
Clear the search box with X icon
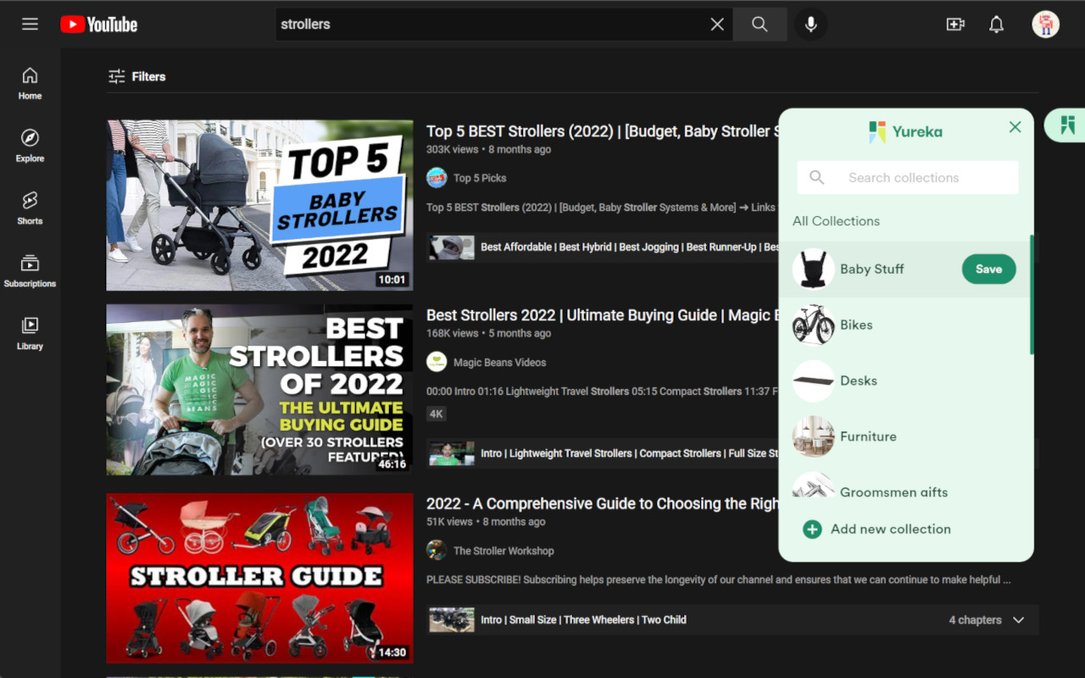click(717, 25)
